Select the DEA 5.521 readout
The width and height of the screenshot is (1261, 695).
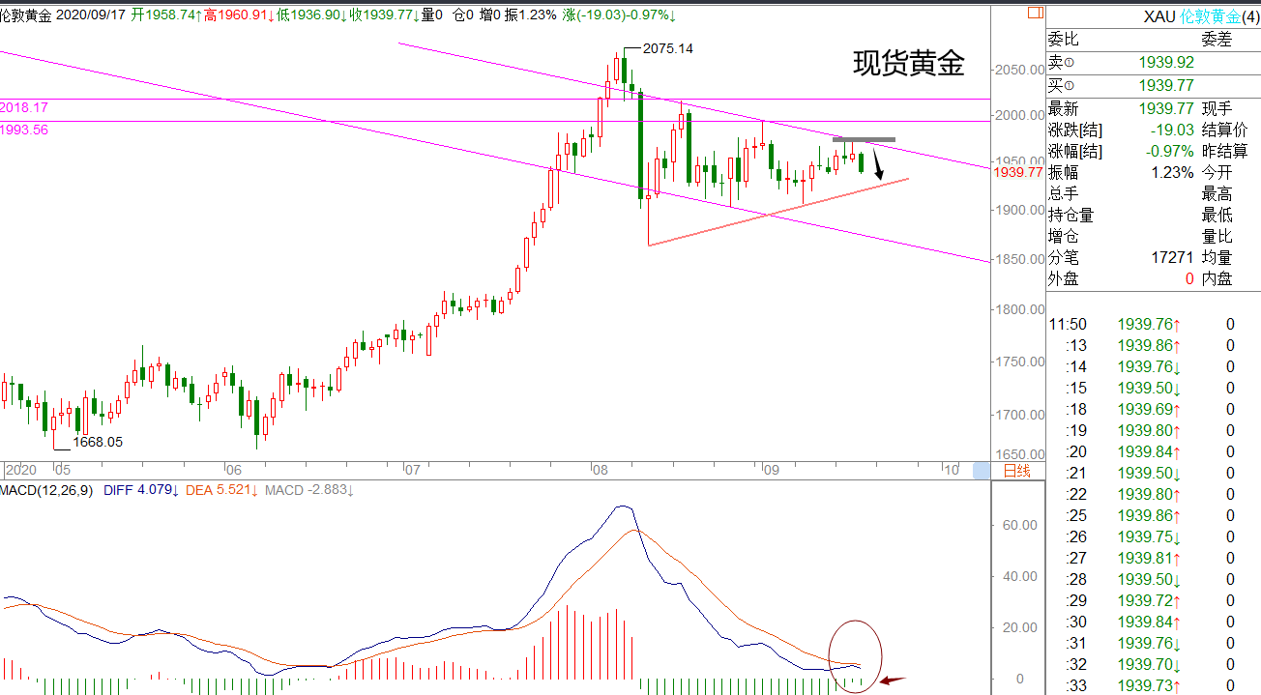point(221,491)
